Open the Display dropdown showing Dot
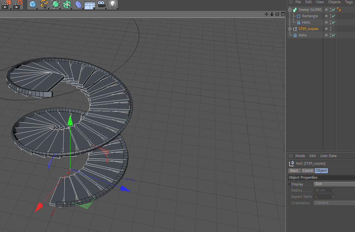Viewport: 355px width, 232px height. click(334, 184)
